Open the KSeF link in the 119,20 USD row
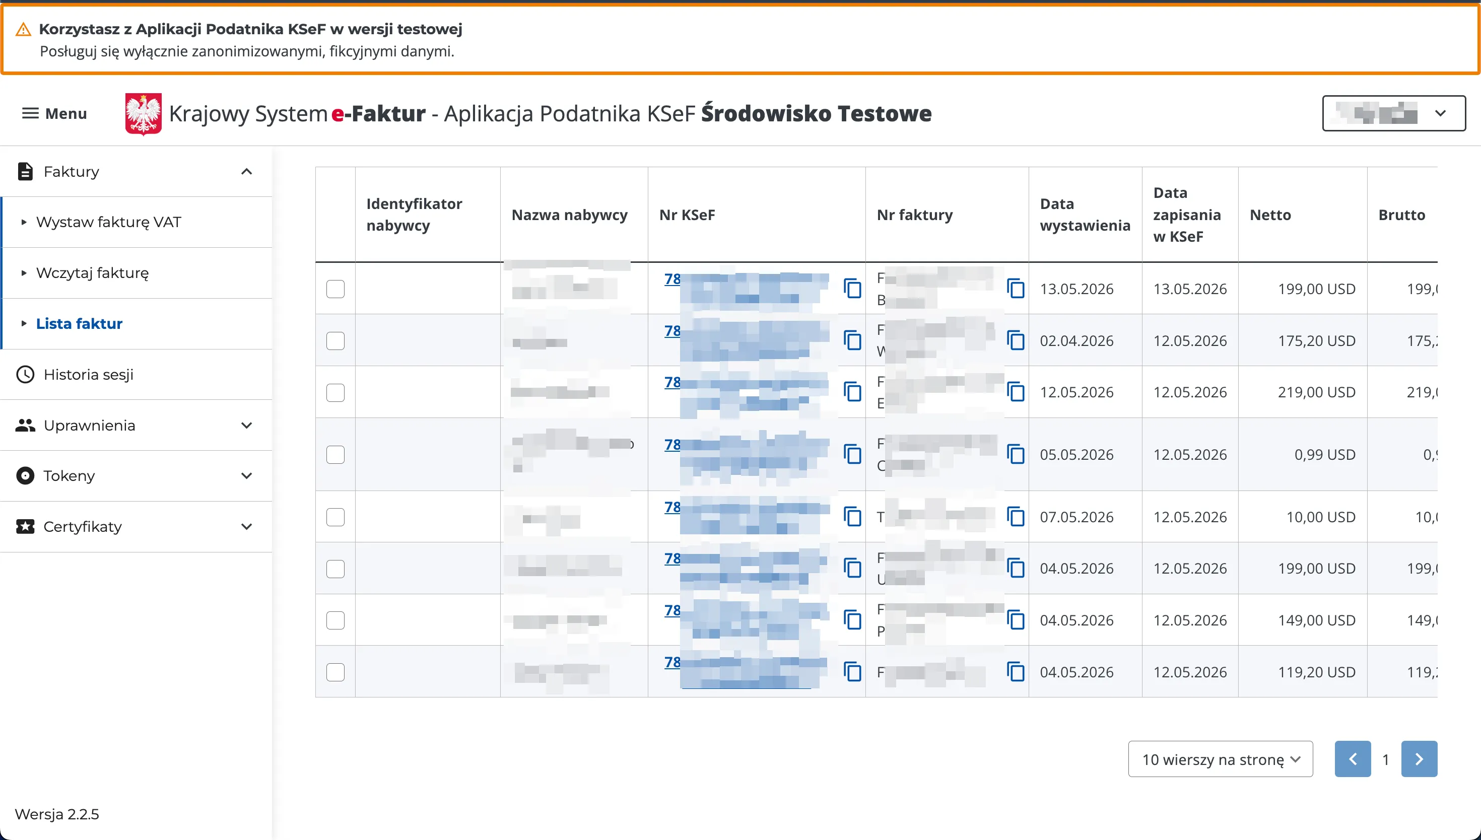Screen dimensions: 1481x840 pyautogui.click(x=747, y=671)
